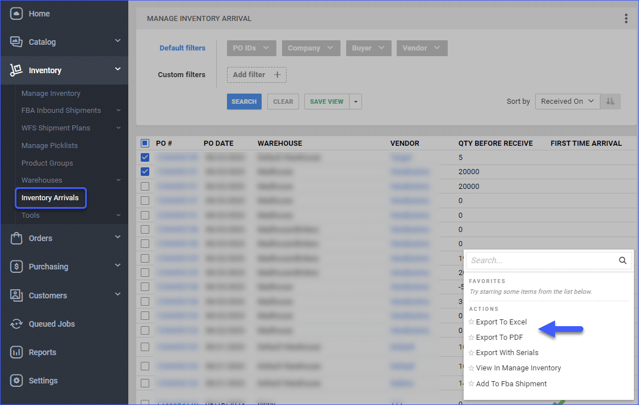Star the Export To Excel favorite
The width and height of the screenshot is (639, 405).
[x=472, y=322]
